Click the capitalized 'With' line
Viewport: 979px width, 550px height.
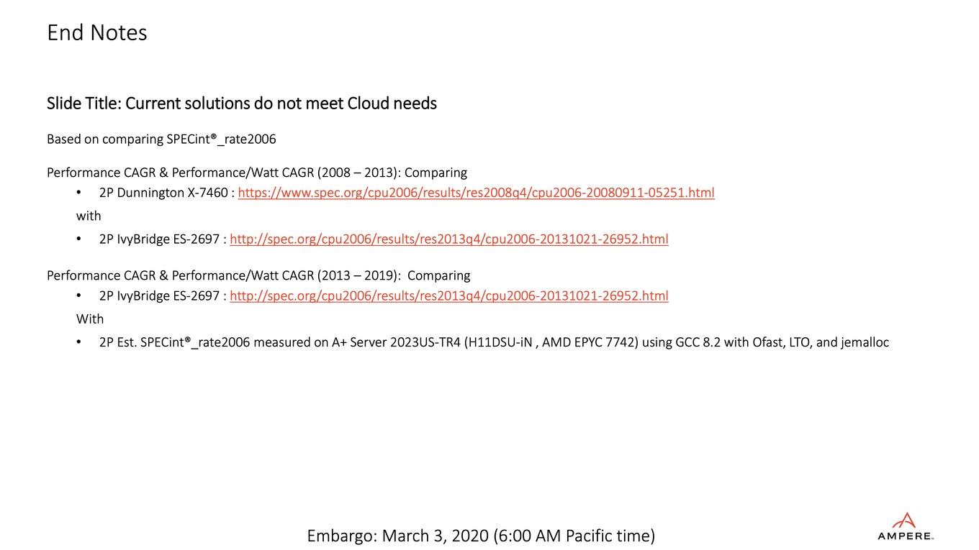90,318
